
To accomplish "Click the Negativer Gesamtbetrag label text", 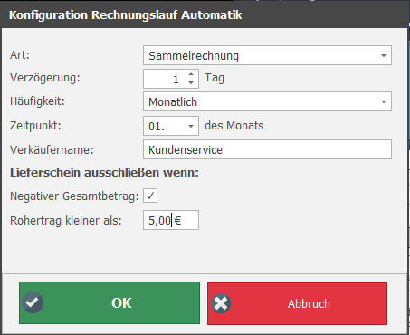I will pyautogui.click(x=74, y=196).
